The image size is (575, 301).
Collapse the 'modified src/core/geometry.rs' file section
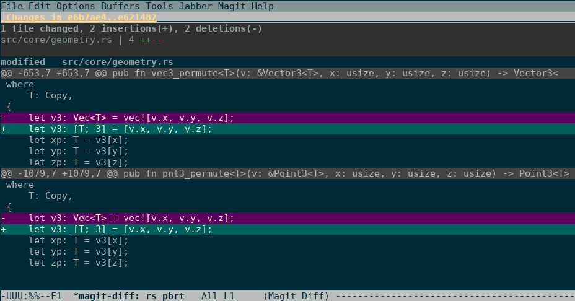click(287, 62)
